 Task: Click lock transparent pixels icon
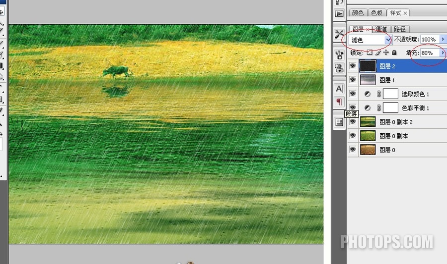(370, 53)
